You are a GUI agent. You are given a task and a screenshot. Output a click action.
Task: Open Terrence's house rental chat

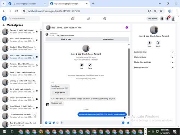pyautogui.click(x=20, y=65)
